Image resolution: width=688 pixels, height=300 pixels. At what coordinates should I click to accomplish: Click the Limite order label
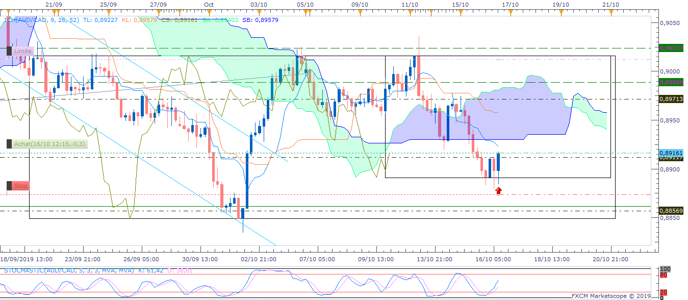click(20, 51)
